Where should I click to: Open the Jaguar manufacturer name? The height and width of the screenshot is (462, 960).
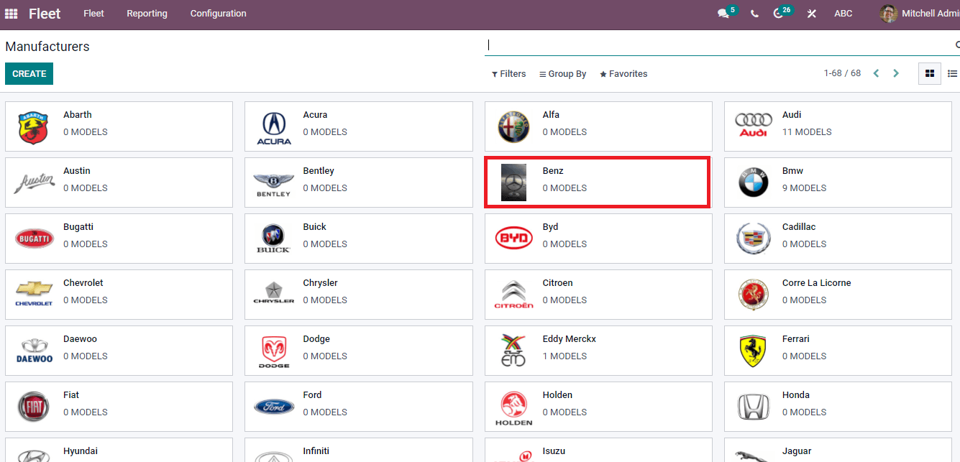(x=797, y=451)
